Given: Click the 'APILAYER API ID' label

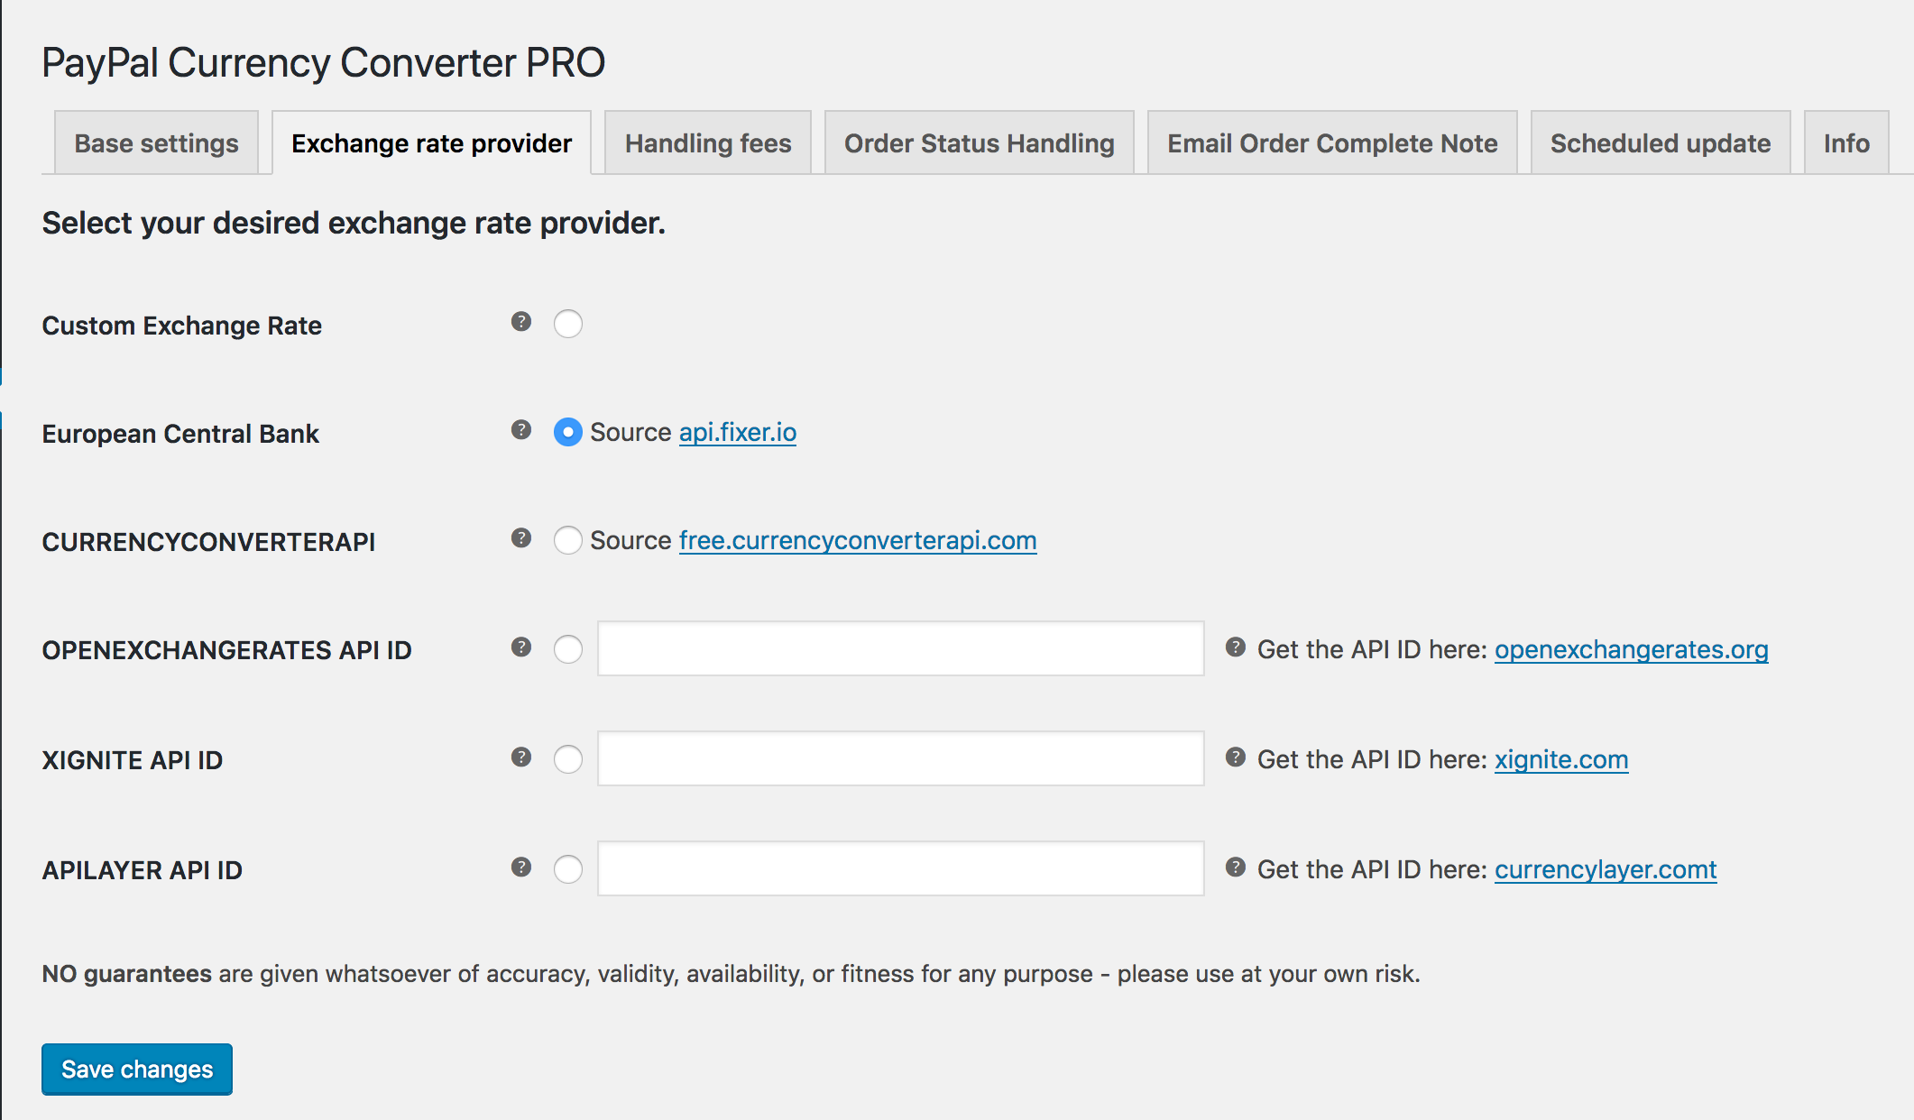Looking at the screenshot, I should coord(143,870).
